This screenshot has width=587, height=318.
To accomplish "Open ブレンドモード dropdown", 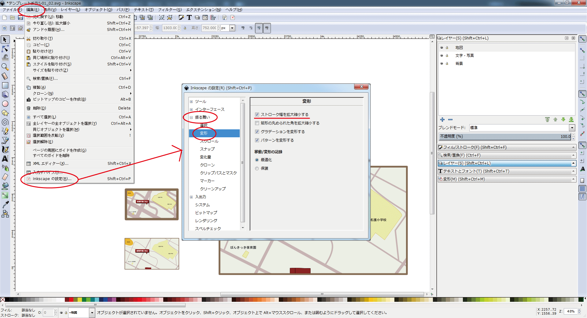I will pyautogui.click(x=572, y=128).
